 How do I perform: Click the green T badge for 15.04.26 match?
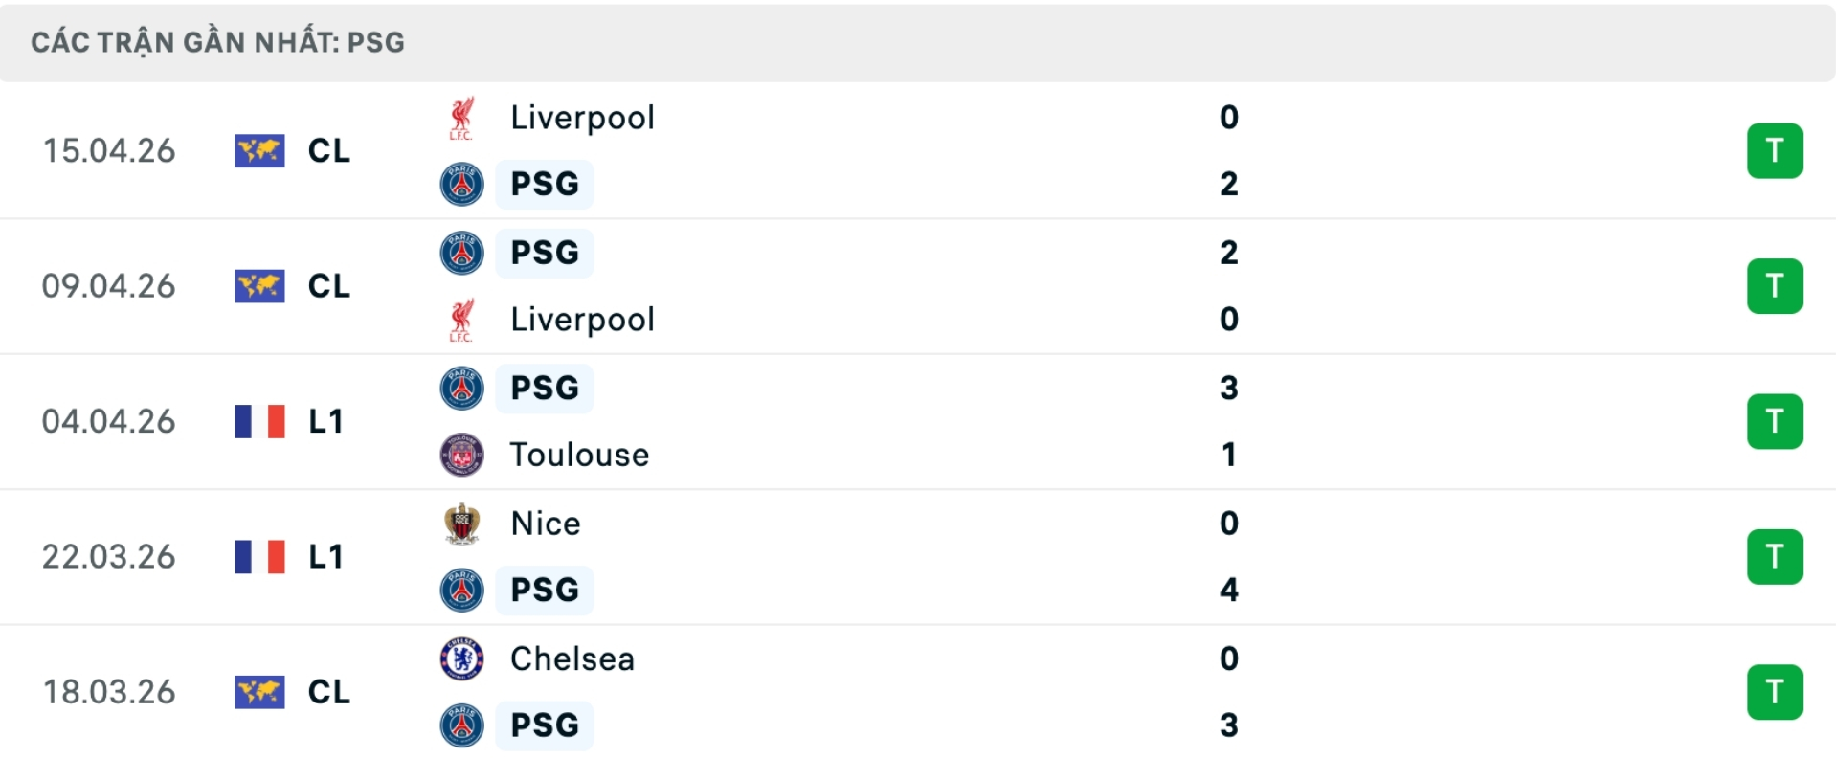pos(1774,151)
